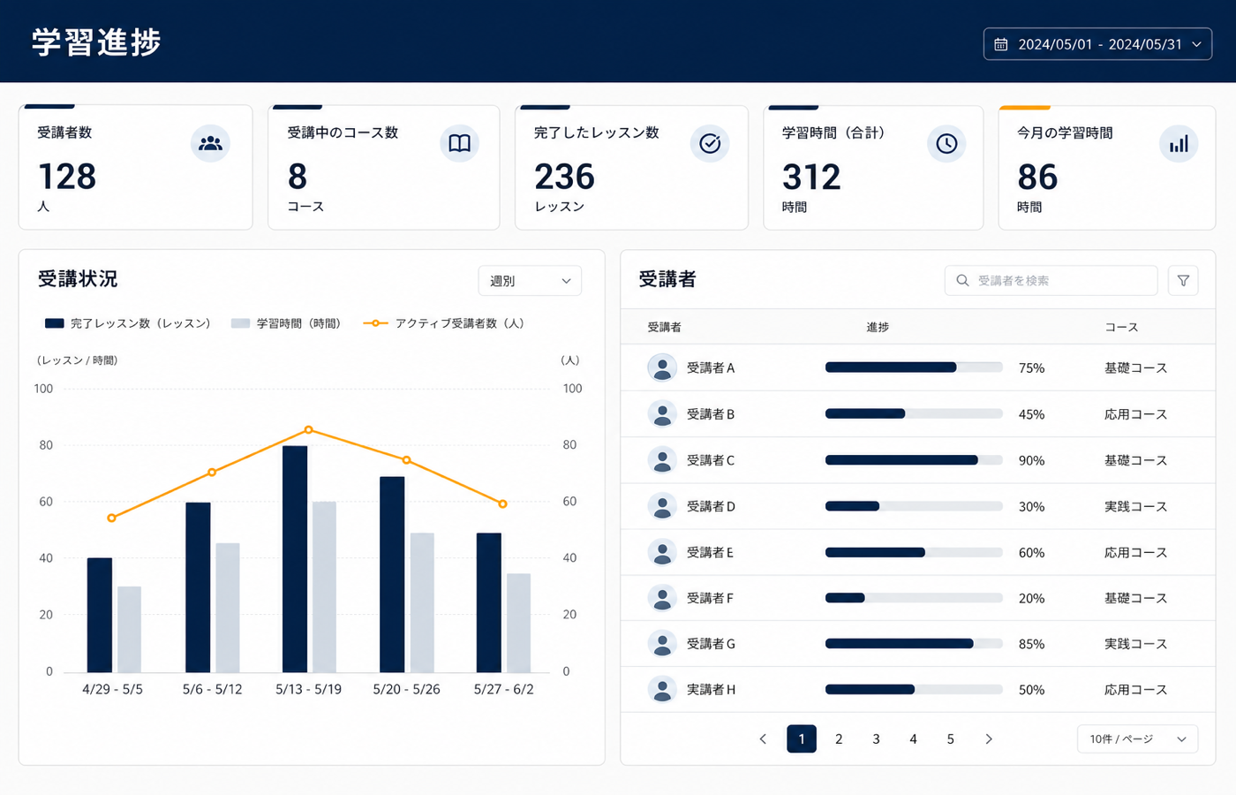
Task: Click the 5/6 - 5/12 axis label
Action: click(x=212, y=689)
